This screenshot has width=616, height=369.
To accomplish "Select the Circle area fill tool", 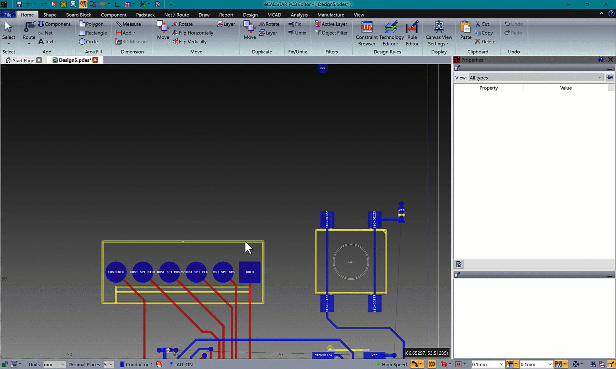I will [x=88, y=42].
